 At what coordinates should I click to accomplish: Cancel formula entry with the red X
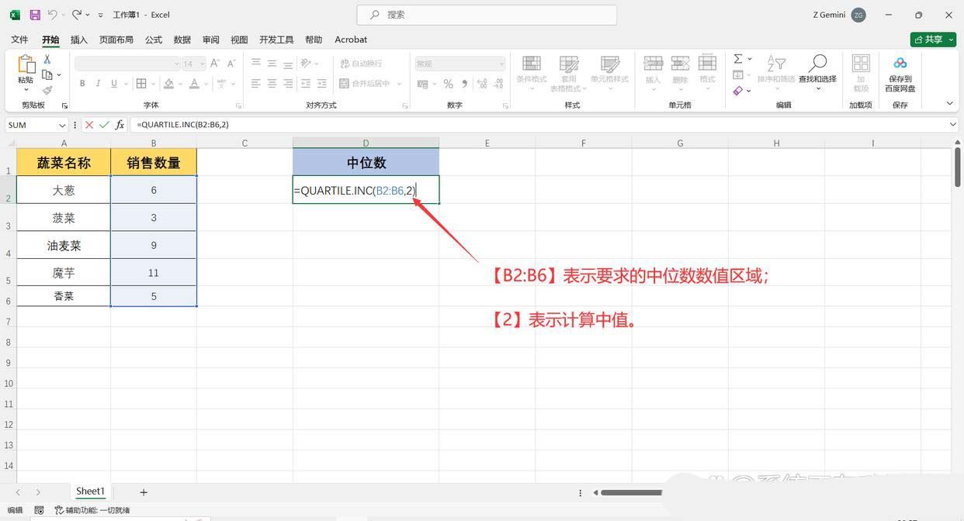(x=89, y=125)
